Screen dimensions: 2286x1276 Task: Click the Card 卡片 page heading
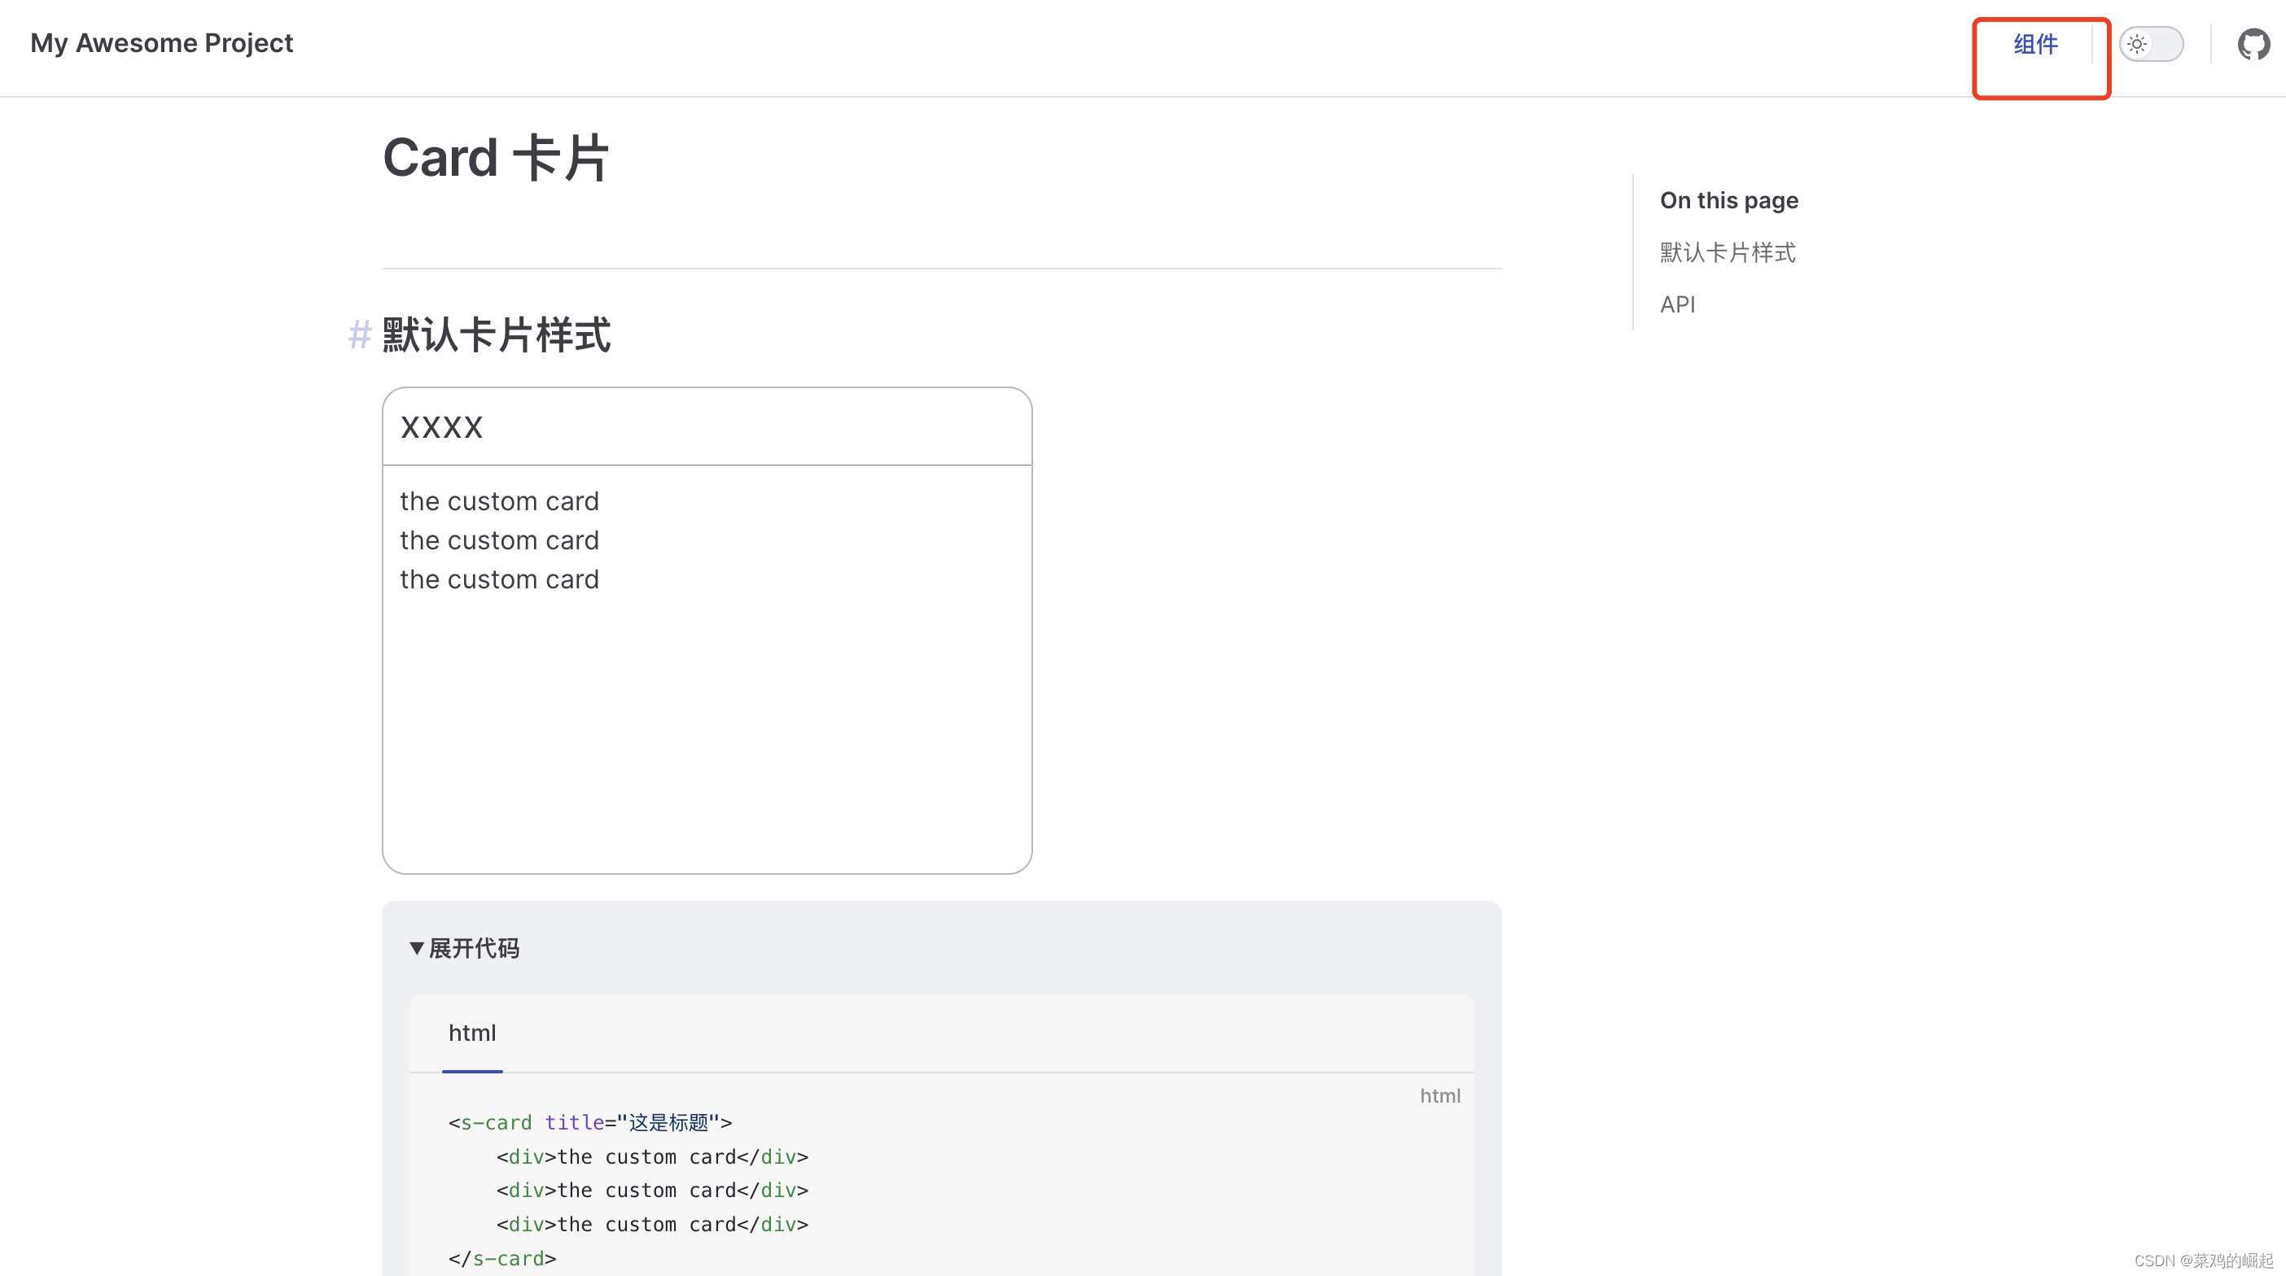tap(495, 159)
